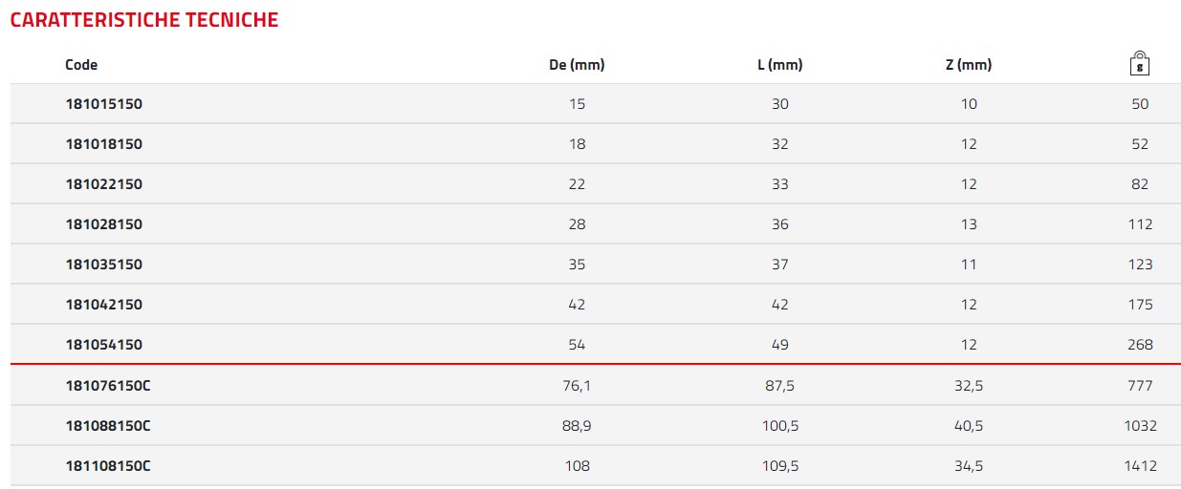
Task: Open product code 181108150C
Action: coord(108,466)
